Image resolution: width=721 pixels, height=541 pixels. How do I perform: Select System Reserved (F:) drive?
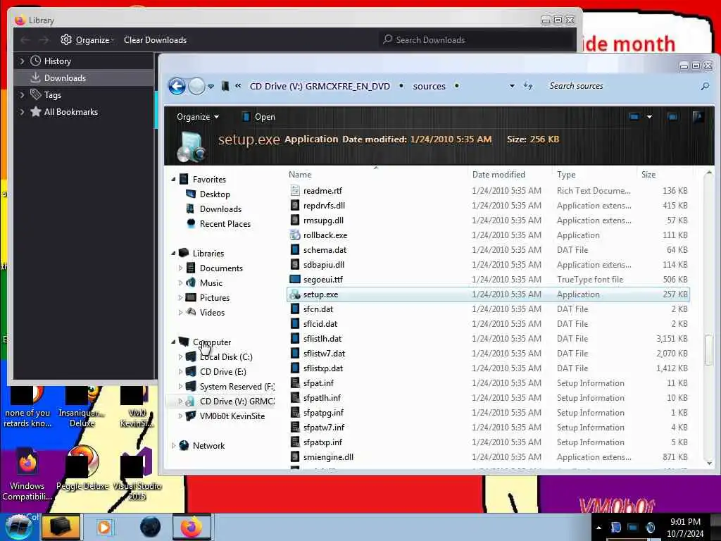click(x=237, y=387)
